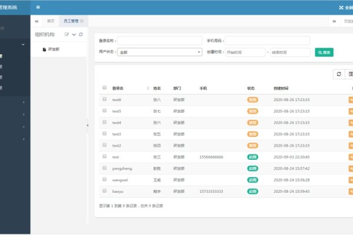Image resolution: width=353 pixels, height=235 pixels.
Task: Click the orange action button in test3 row
Action: click(x=351, y=134)
